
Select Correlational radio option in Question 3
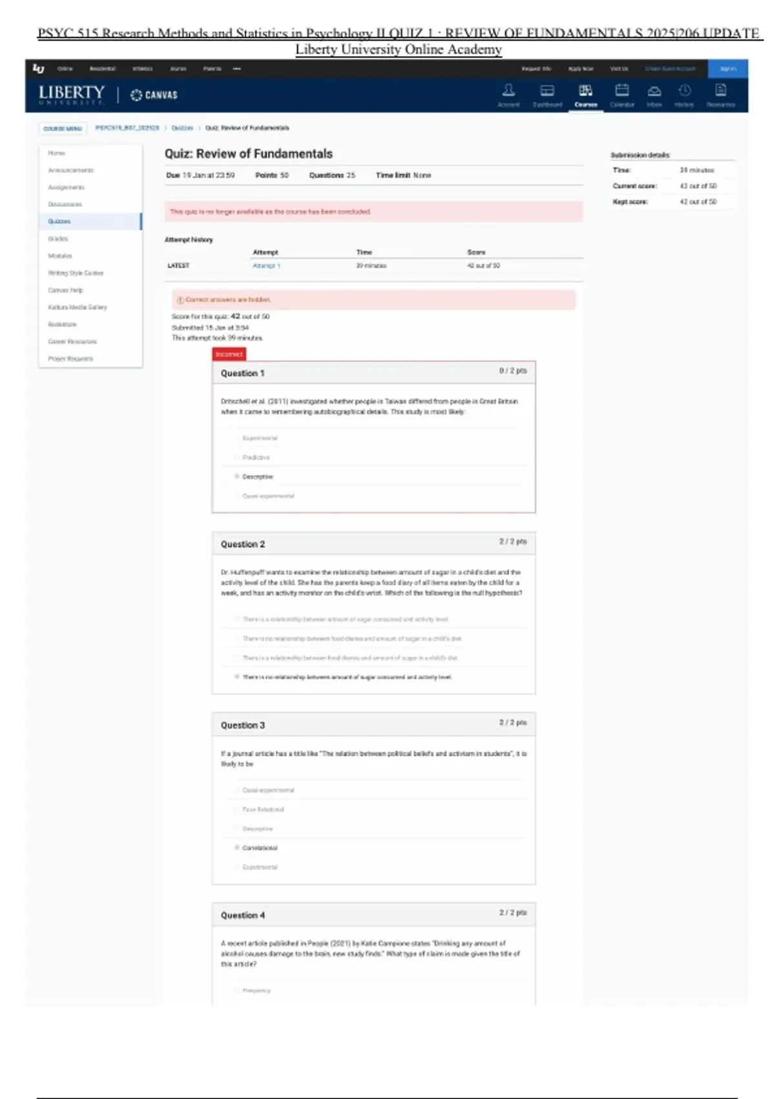coord(237,848)
